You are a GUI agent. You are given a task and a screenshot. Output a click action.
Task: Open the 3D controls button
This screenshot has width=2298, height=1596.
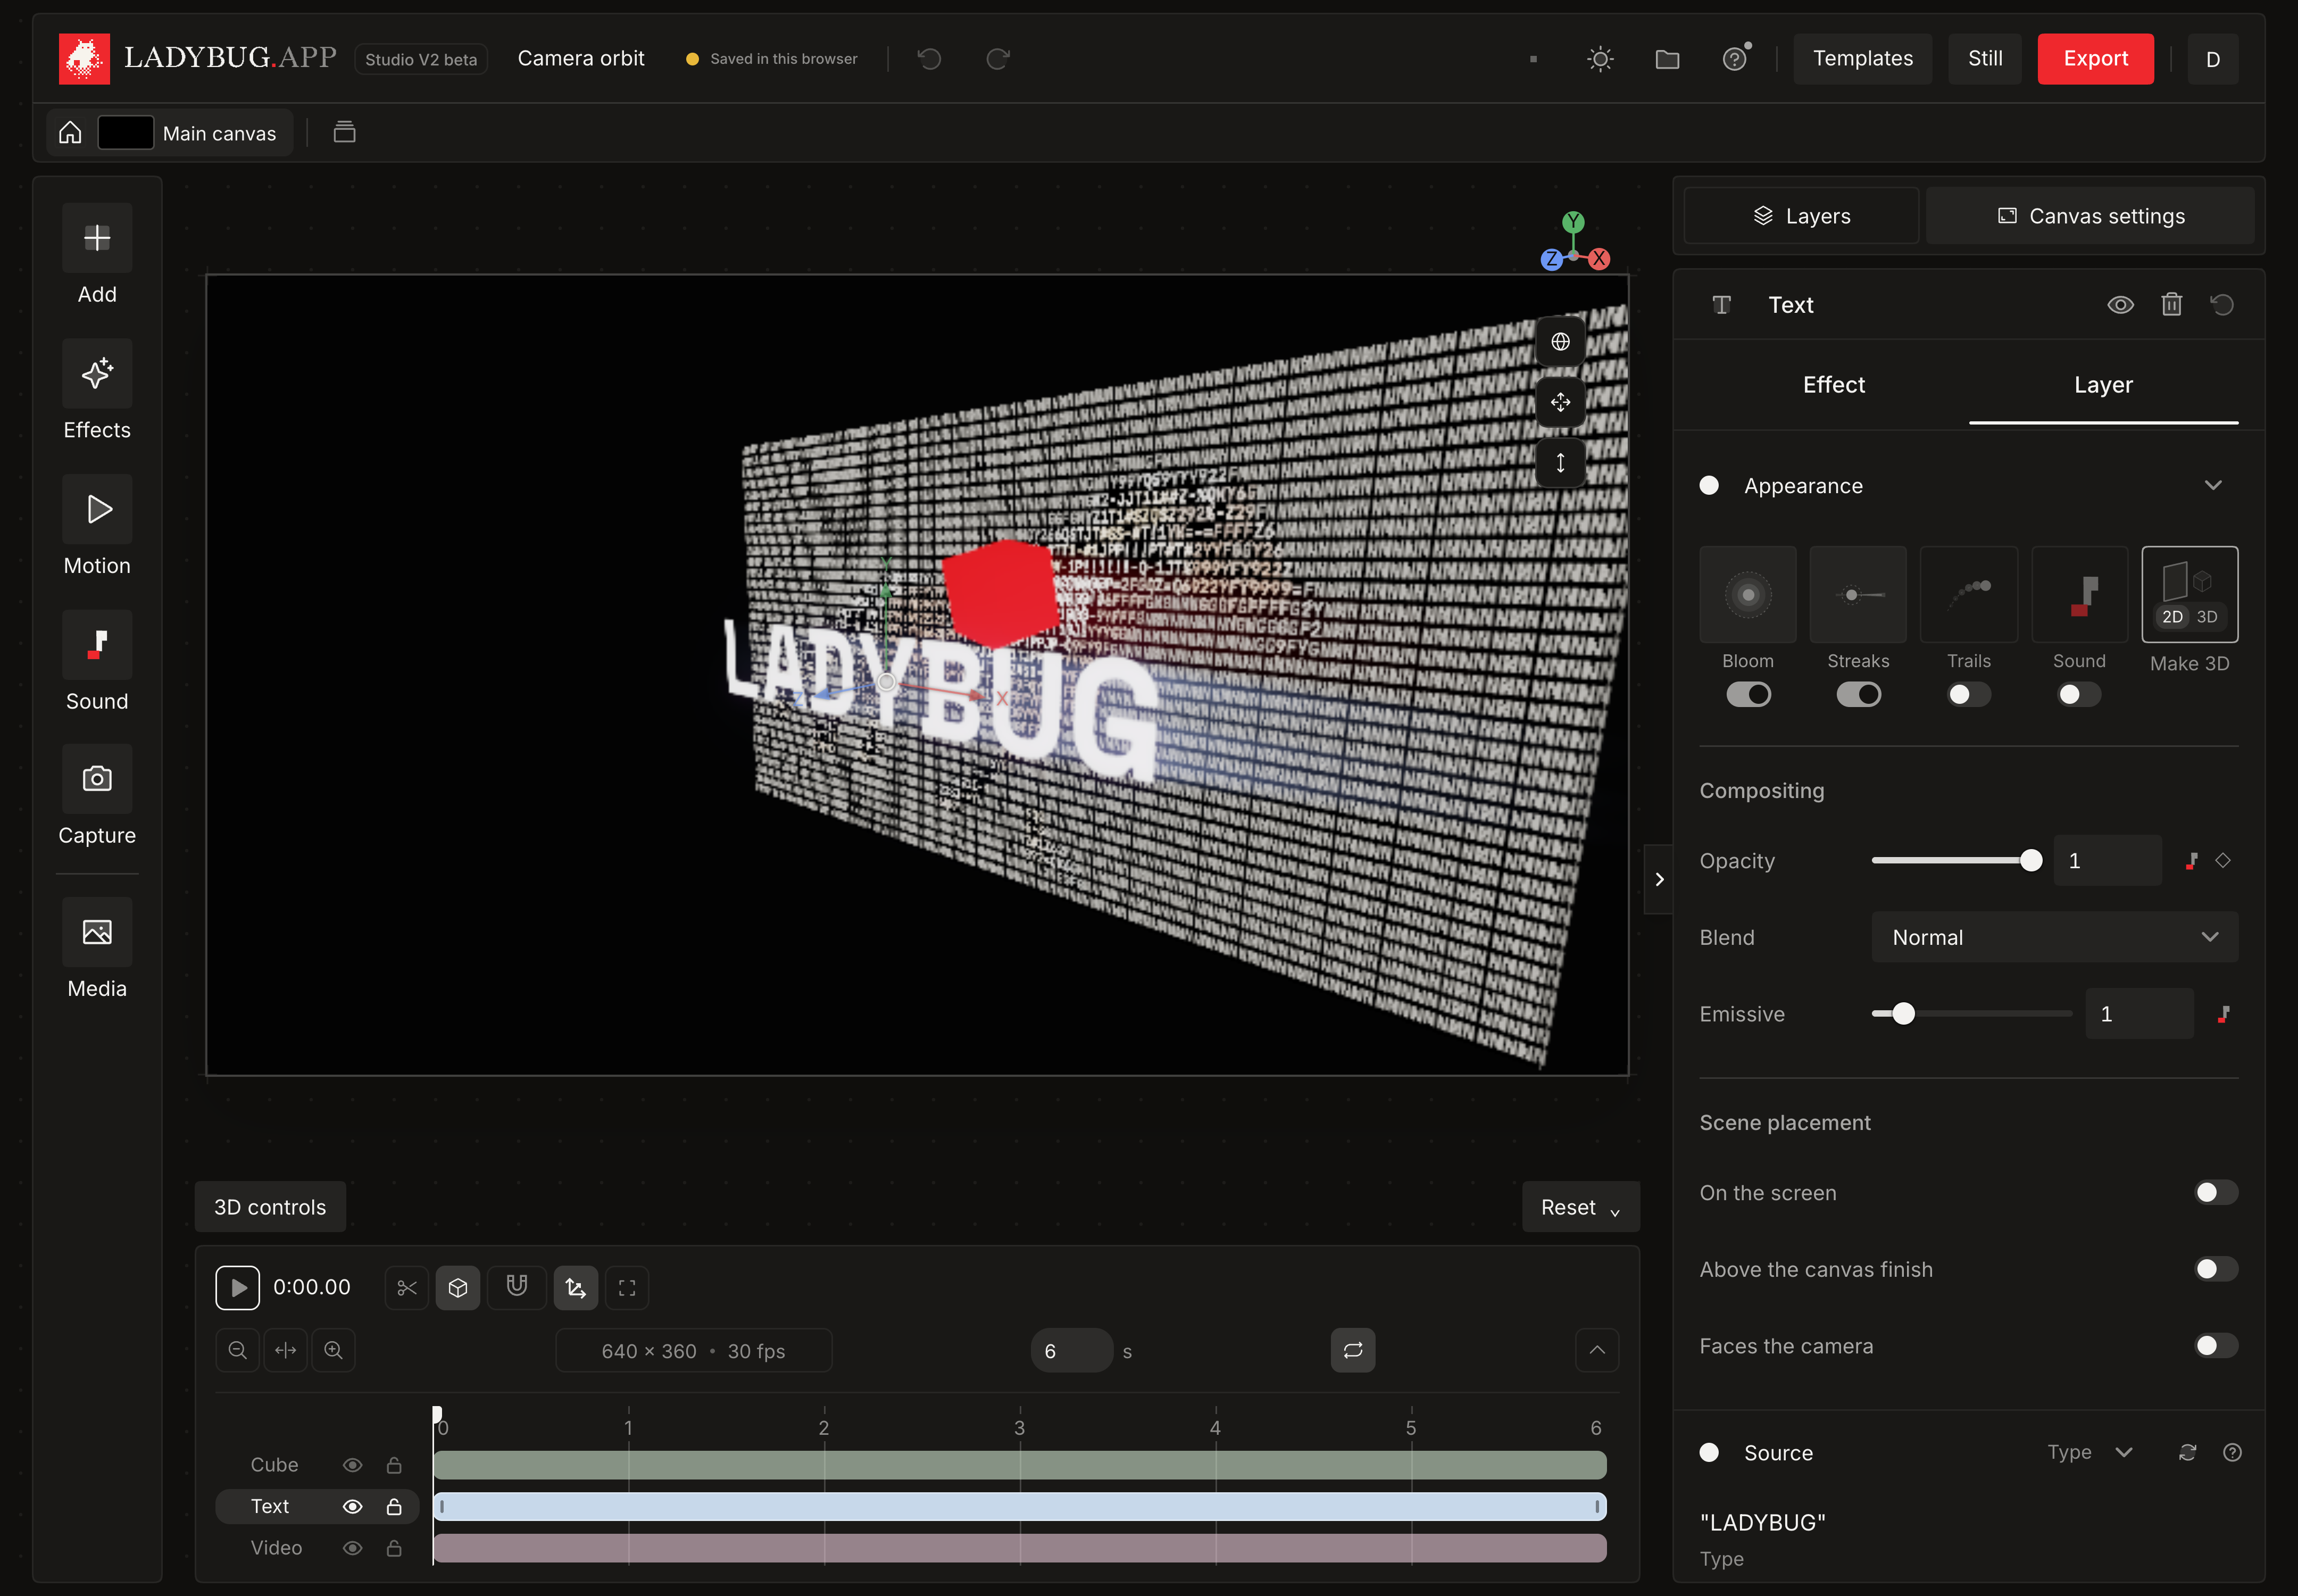click(x=270, y=1207)
